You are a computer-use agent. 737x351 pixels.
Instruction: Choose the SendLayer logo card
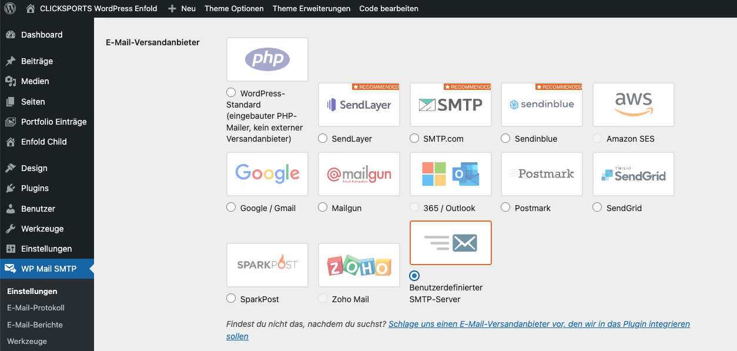click(359, 105)
